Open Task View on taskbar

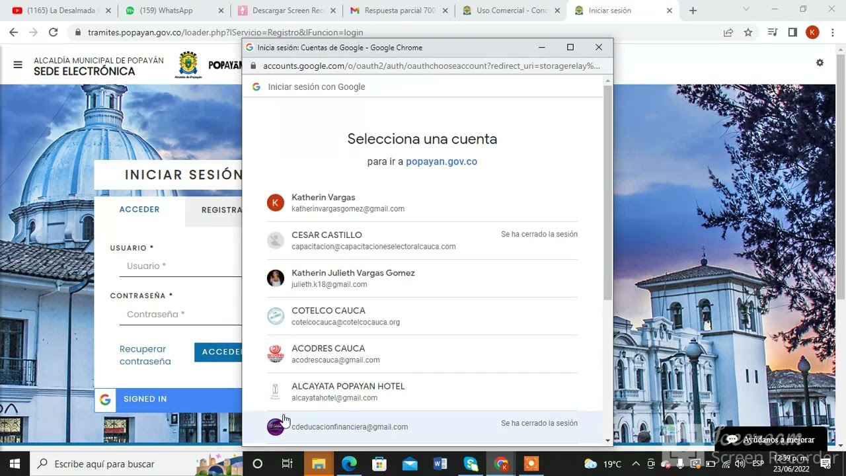click(287, 464)
